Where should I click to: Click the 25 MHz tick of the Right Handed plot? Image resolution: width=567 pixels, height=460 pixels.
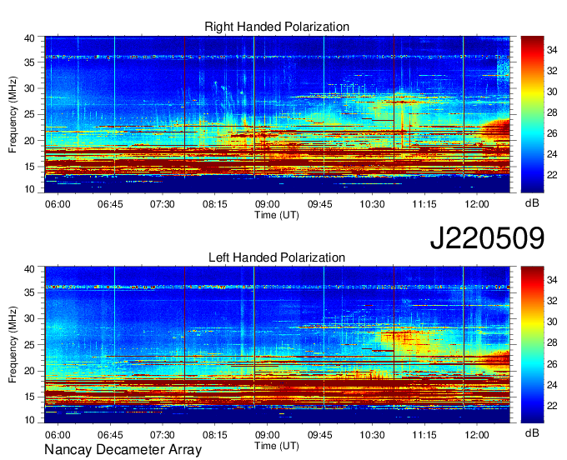point(29,114)
